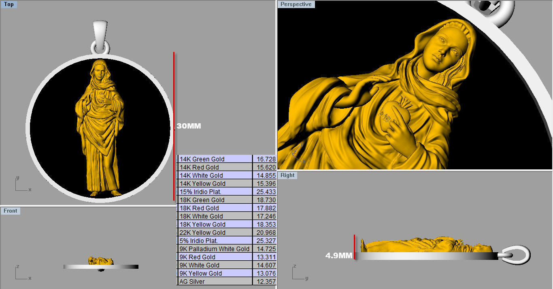Click the 9K White Gold row label
The image size is (553, 289).
click(200, 265)
